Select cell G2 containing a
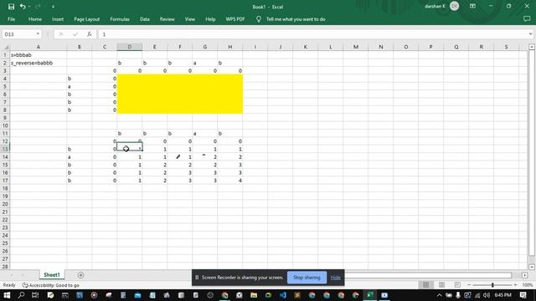 tap(204, 63)
